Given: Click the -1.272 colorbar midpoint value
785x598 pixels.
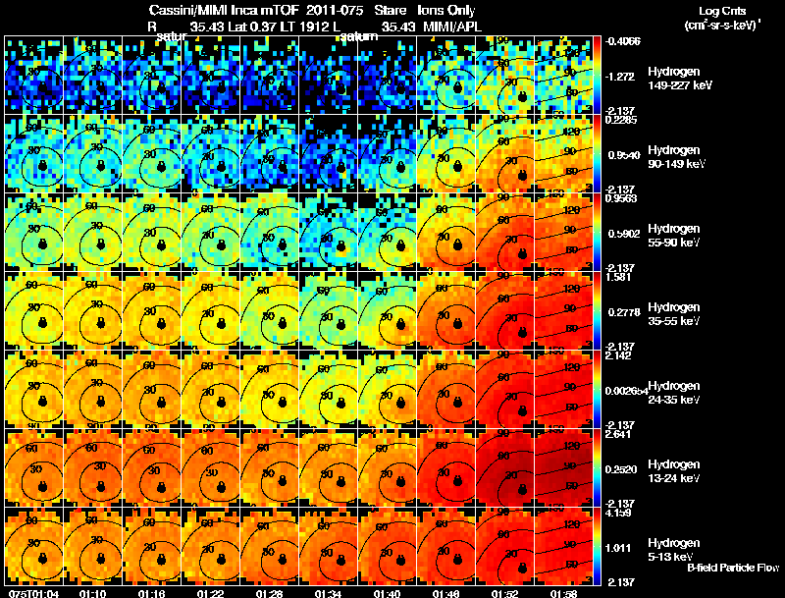Looking at the screenshot, I should click(x=620, y=77).
